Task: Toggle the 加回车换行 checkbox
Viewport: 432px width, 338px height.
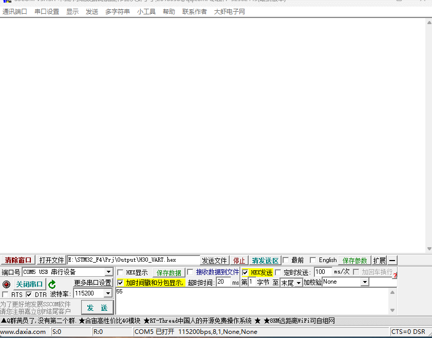Action: [356, 272]
